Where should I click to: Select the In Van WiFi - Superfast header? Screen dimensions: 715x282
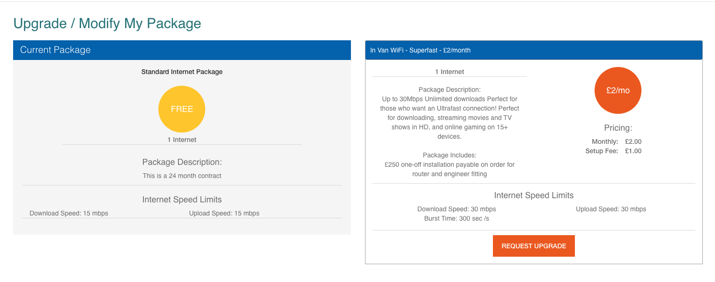(420, 50)
